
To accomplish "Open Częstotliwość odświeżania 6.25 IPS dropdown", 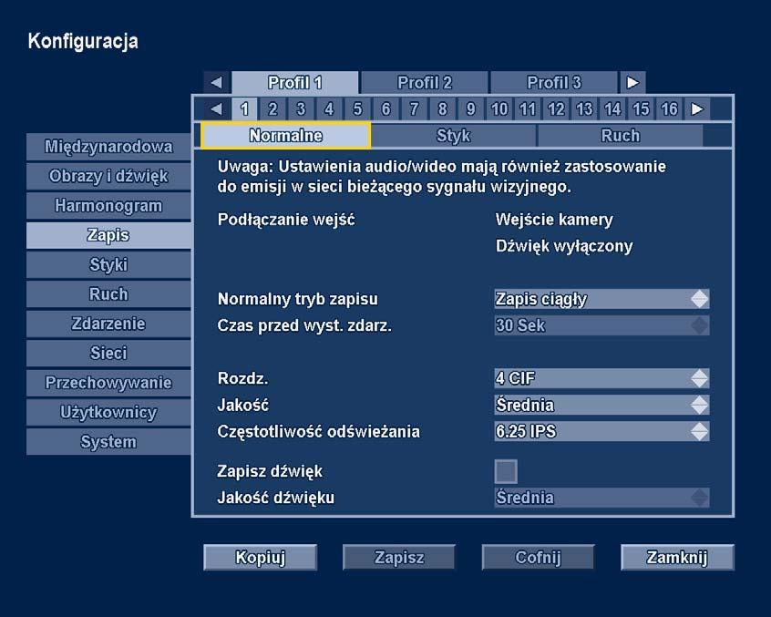I will (x=601, y=432).
